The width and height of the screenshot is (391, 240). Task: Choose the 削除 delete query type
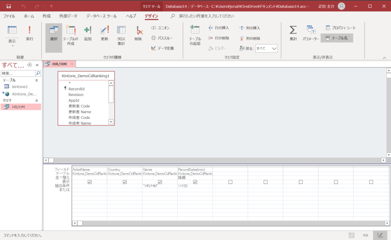(x=138, y=33)
